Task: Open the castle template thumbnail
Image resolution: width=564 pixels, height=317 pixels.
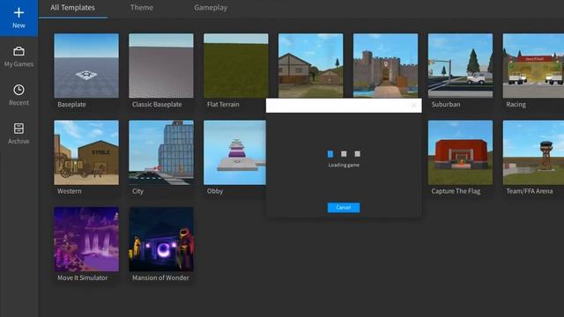Action: (x=386, y=66)
